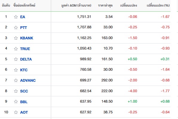Toggle the favorite star for EA
Viewport: 178px width, 119px height.
tap(16, 17)
